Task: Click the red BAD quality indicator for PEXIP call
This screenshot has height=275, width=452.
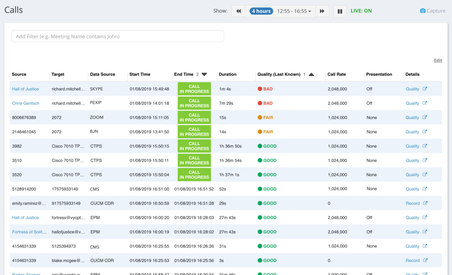Action: [260, 103]
